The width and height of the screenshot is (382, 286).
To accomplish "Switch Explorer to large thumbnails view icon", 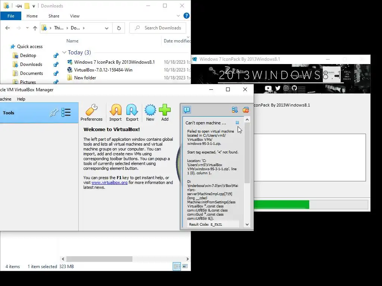I will [x=185, y=267].
